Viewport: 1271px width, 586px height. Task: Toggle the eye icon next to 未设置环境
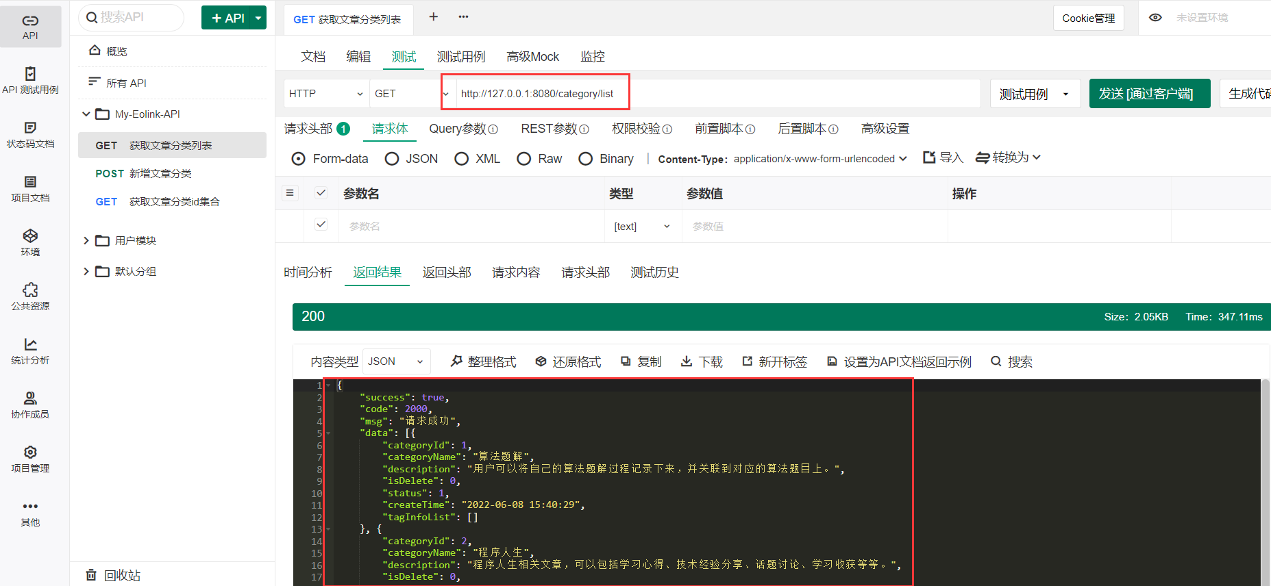point(1155,18)
